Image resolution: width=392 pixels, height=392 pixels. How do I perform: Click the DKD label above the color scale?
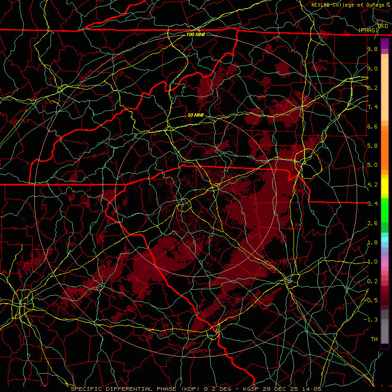tap(383, 26)
